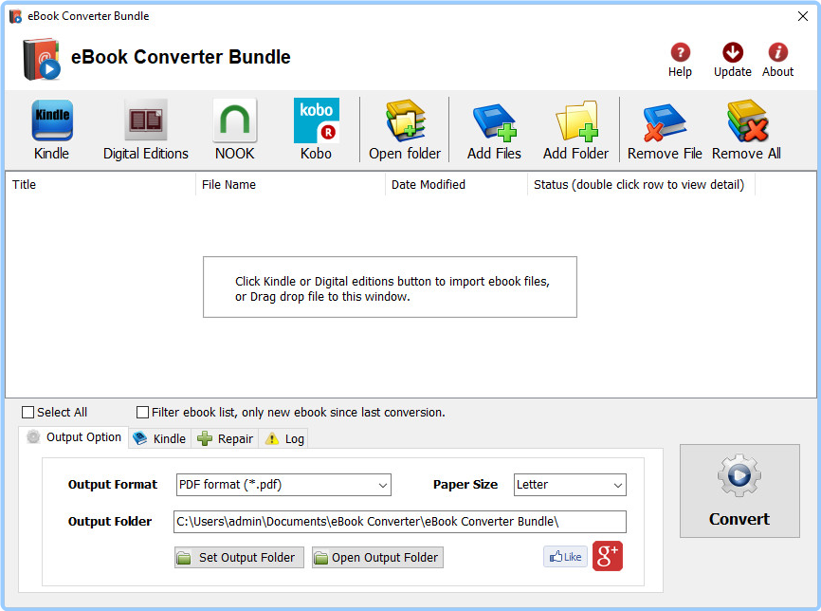Viewport: 821px width, 611px height.
Task: Toggle the Select All checkbox
Action: click(x=27, y=413)
